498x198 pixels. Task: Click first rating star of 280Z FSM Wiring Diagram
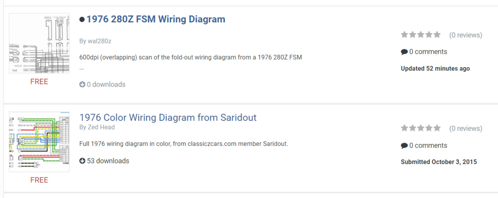(x=404, y=34)
